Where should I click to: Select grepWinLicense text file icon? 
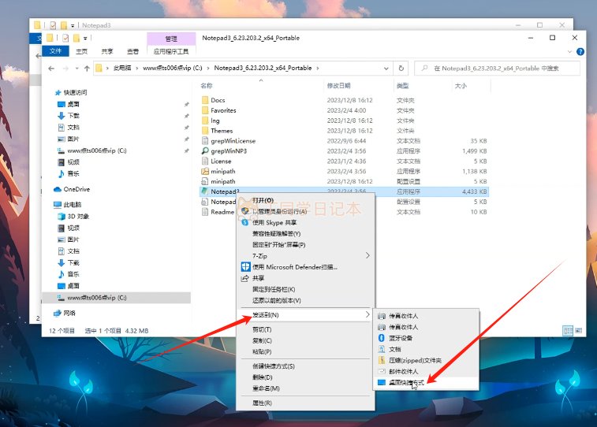205,141
